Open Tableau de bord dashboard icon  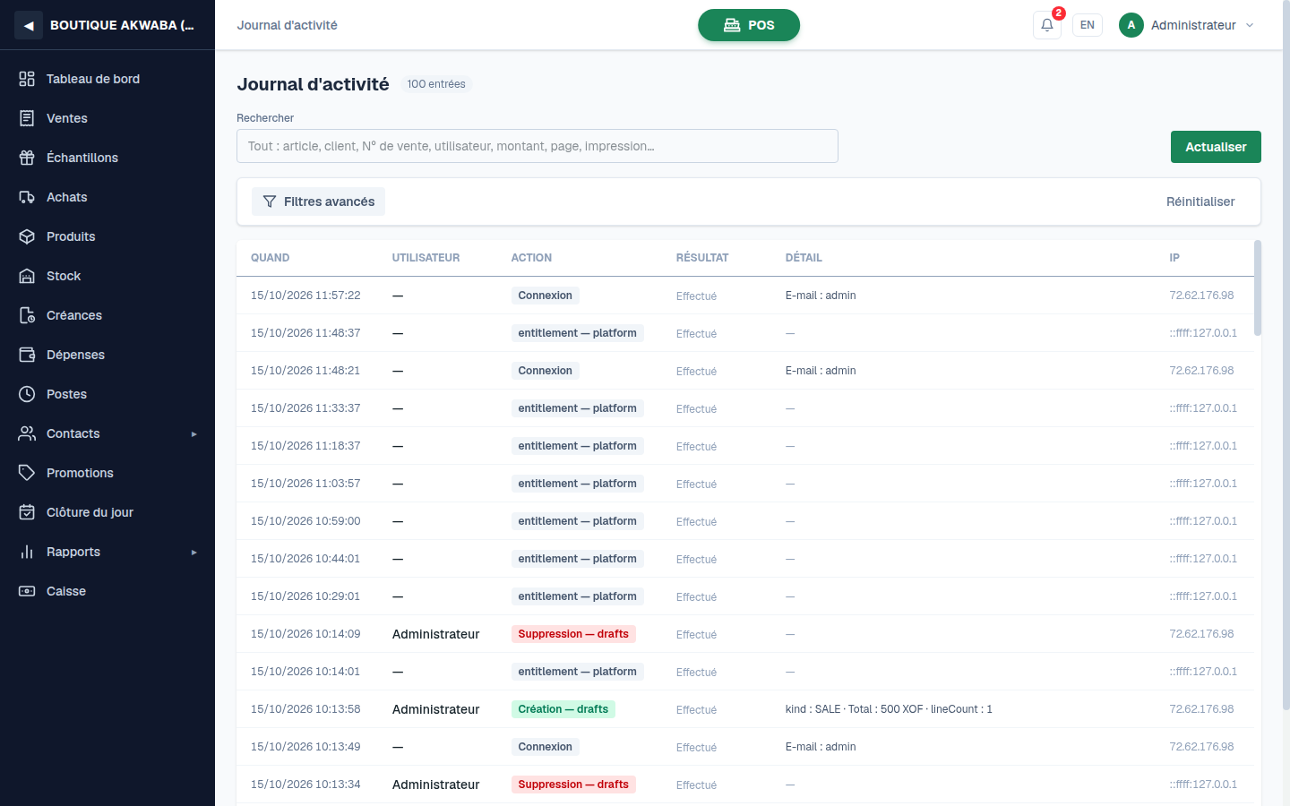27,79
